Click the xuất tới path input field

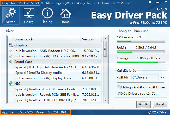point(145,77)
